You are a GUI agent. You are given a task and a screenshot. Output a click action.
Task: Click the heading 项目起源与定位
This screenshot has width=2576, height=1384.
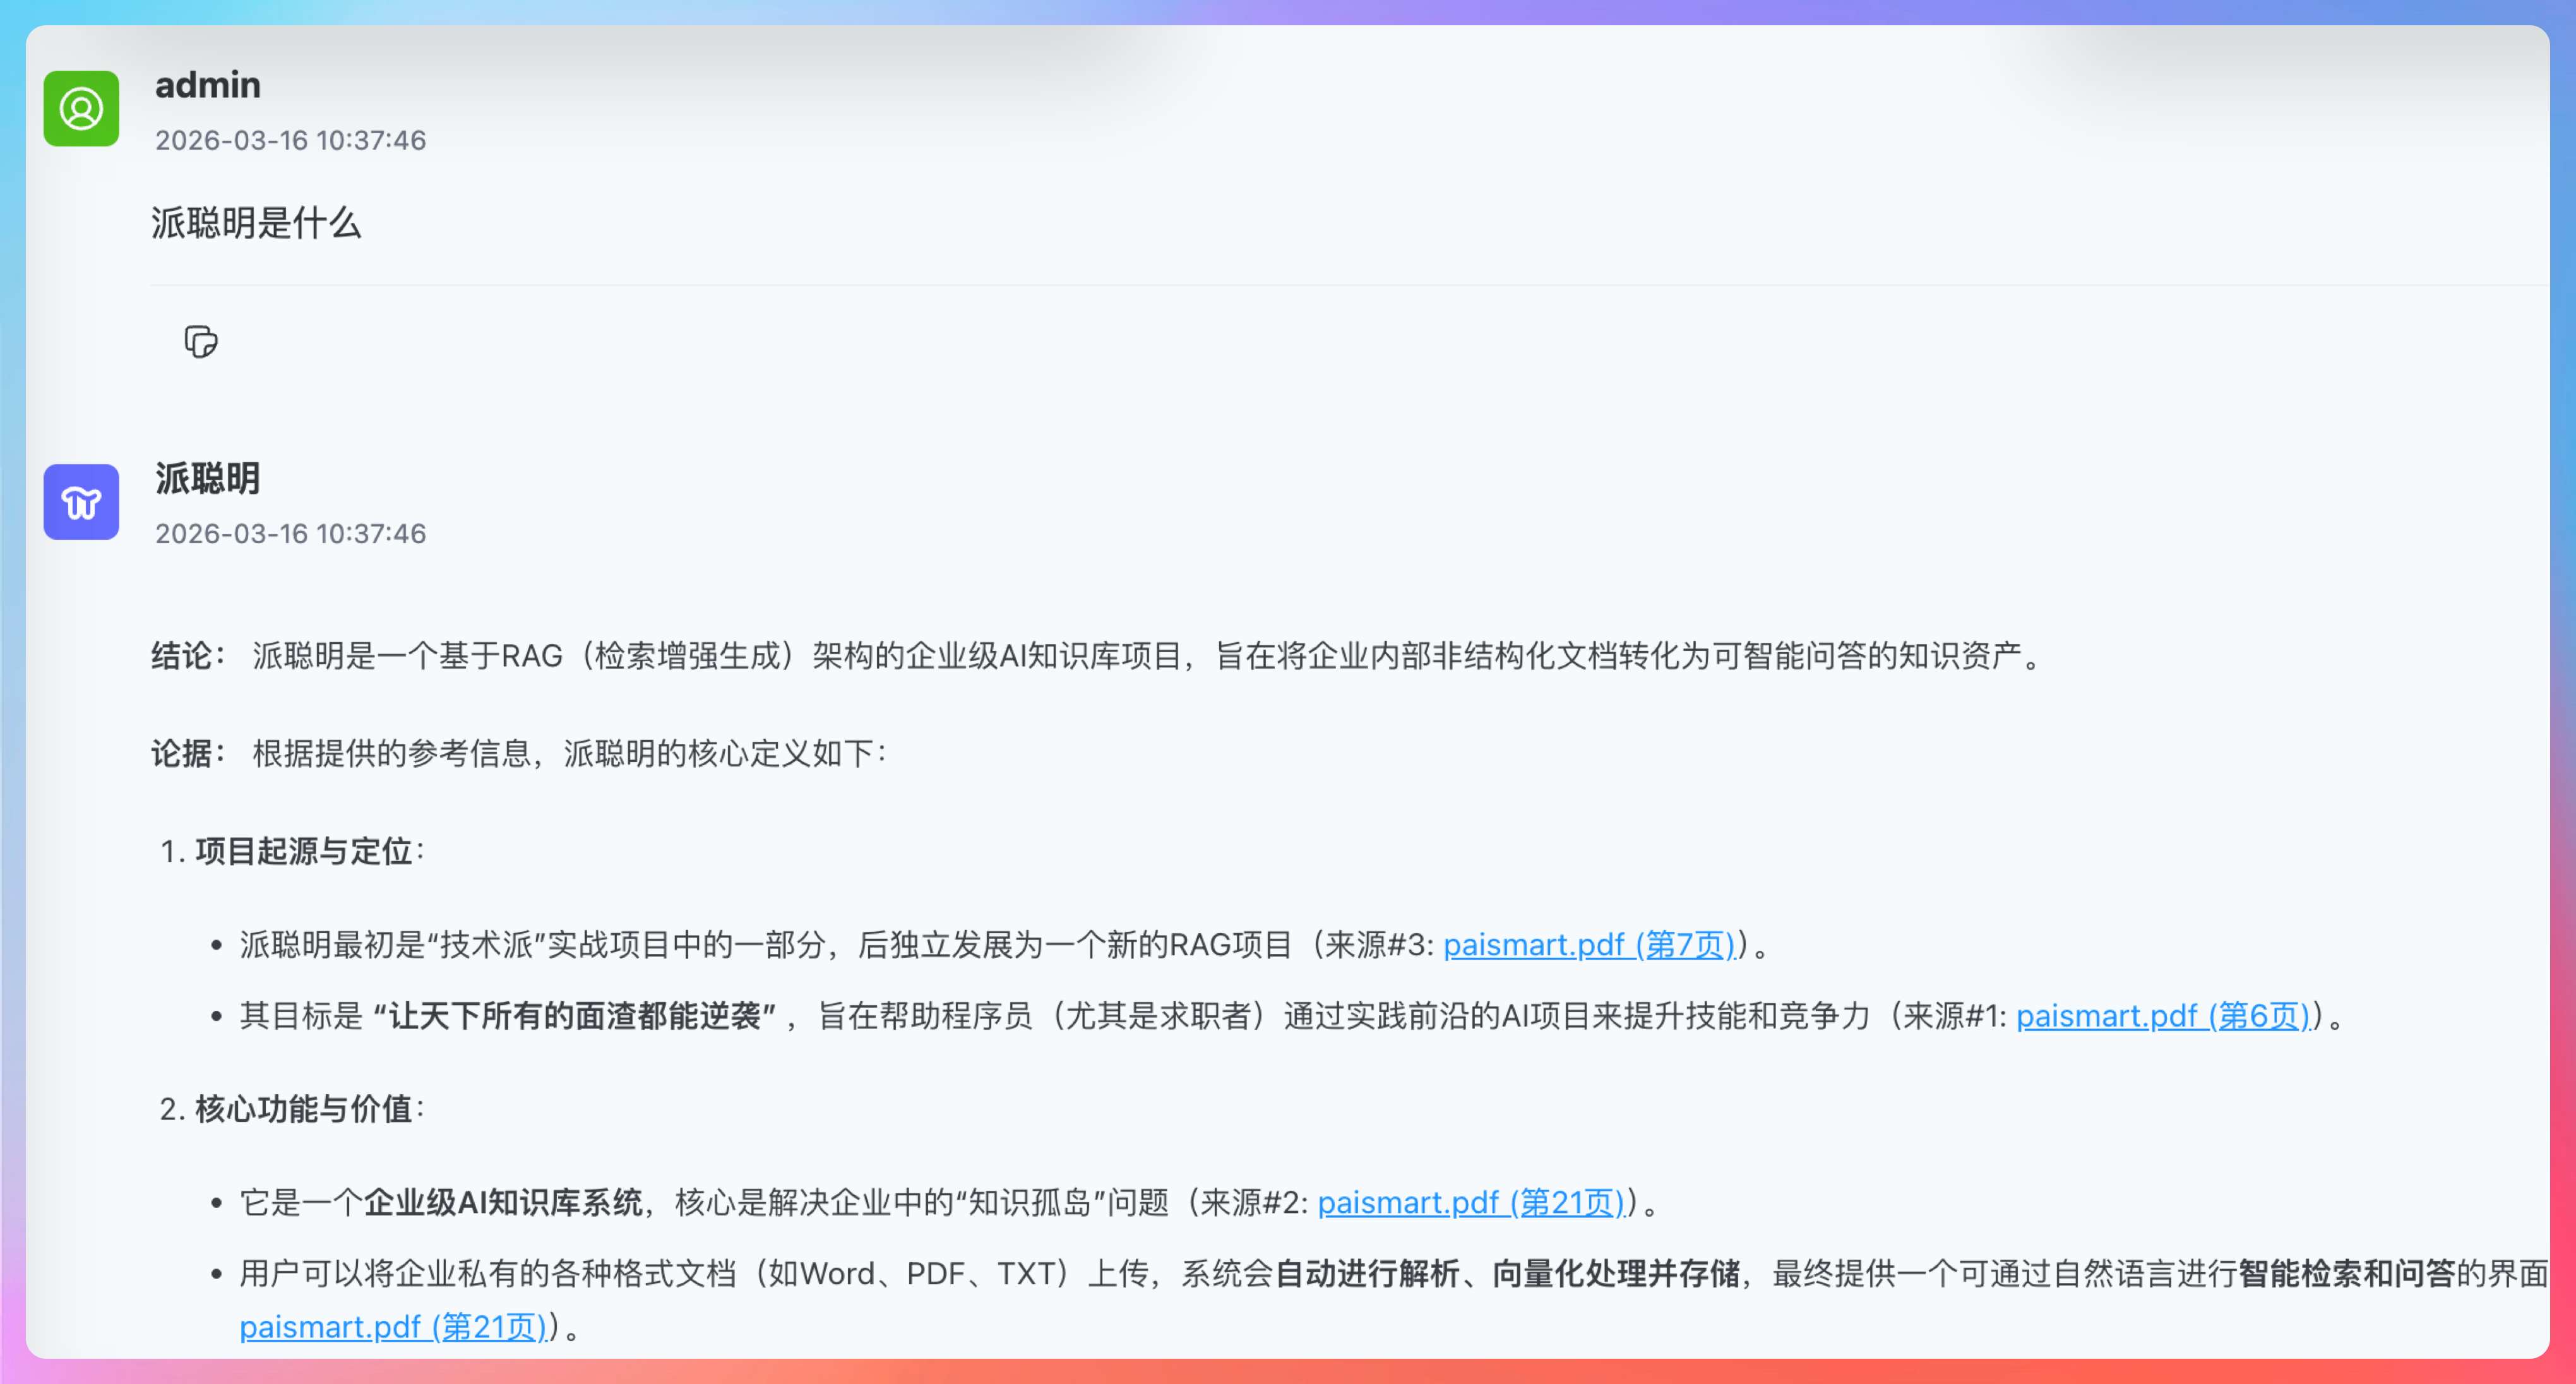pos(303,851)
